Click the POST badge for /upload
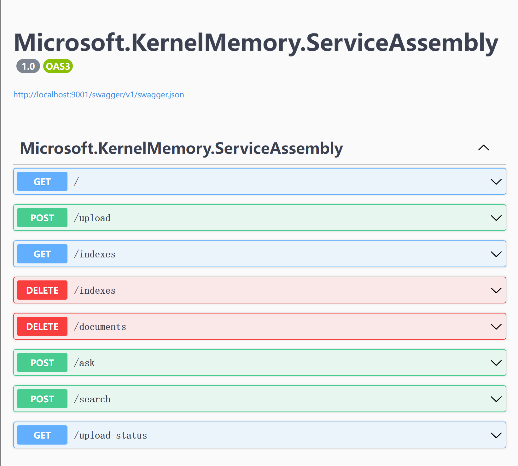518x466 pixels. (x=42, y=218)
